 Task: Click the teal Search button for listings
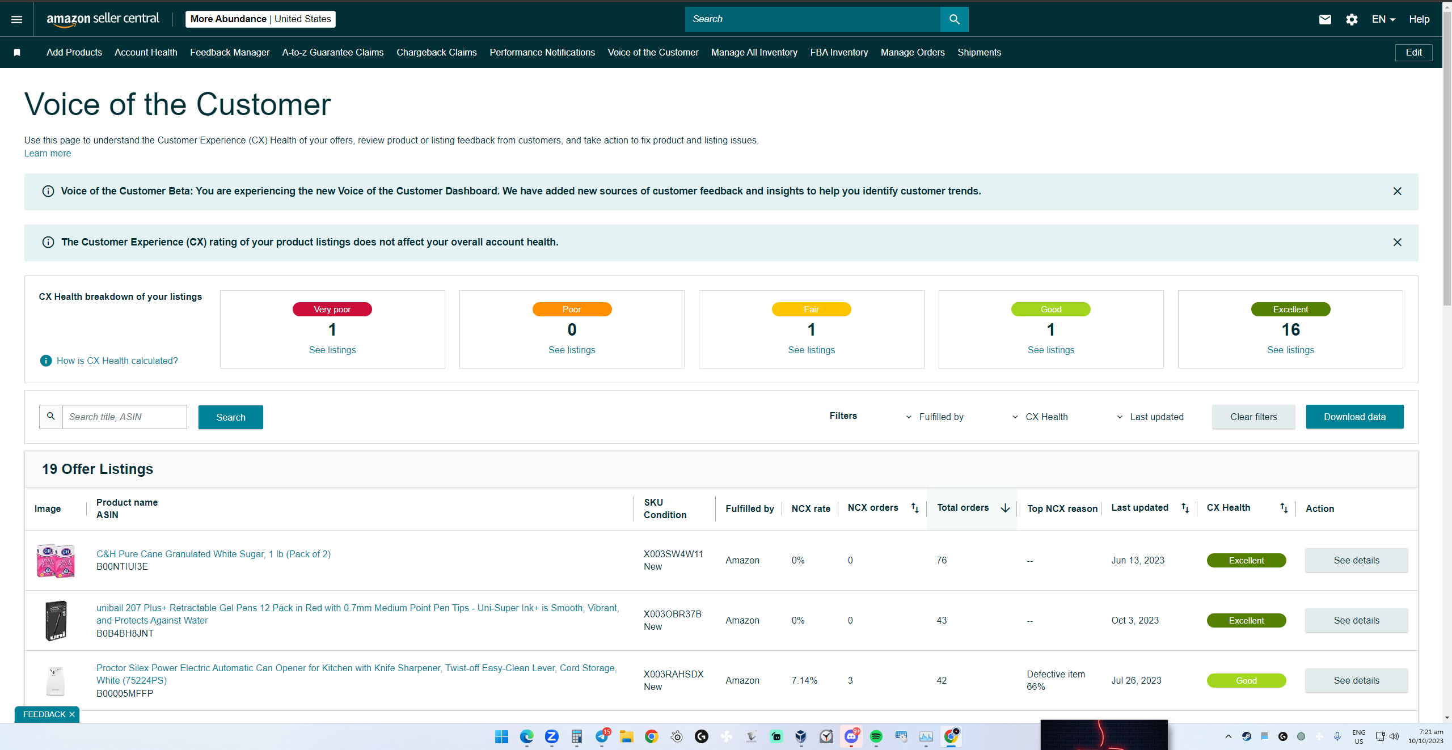click(231, 417)
